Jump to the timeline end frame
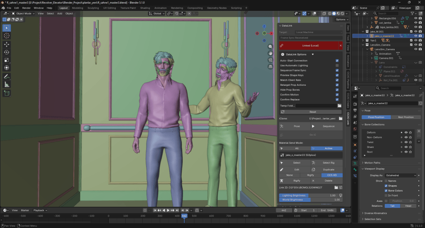Image resolution: width=425 pixels, height=228 pixels. (x=177, y=211)
